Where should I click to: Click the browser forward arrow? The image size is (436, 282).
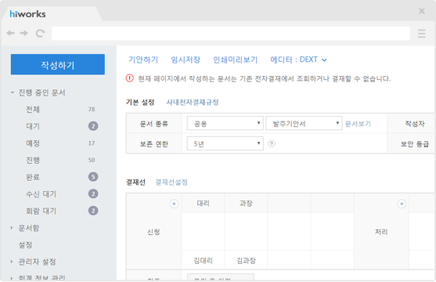tap(24, 33)
